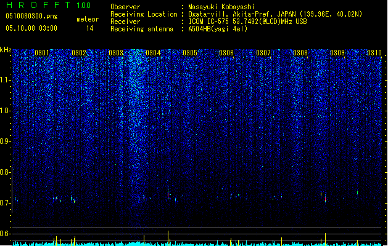Screen dimensions: 388x246
Task: Click the 0307 time marker
Action: click(263, 53)
